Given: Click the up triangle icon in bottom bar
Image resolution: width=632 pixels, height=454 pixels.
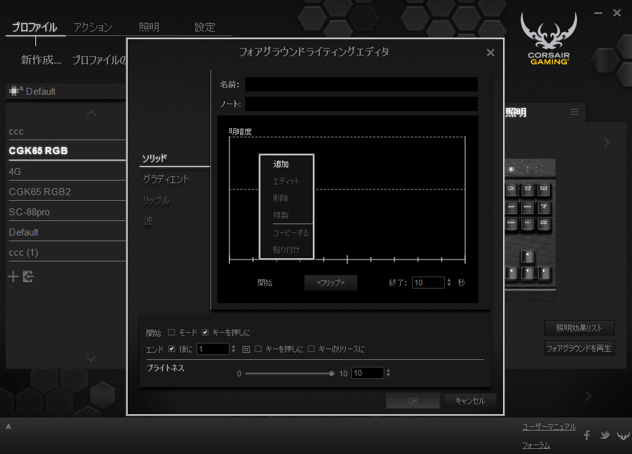Looking at the screenshot, I should [8, 426].
